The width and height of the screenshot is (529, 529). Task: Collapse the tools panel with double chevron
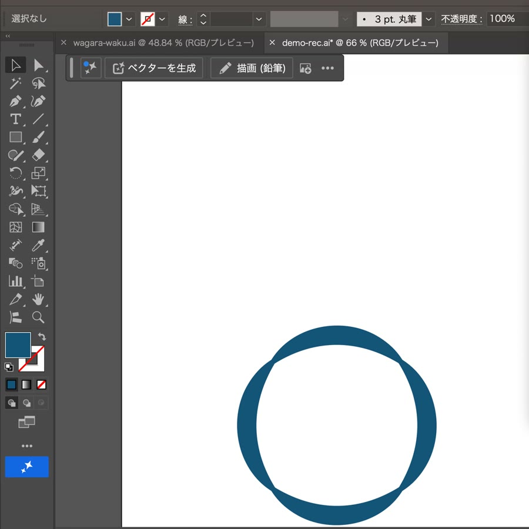coord(8,36)
